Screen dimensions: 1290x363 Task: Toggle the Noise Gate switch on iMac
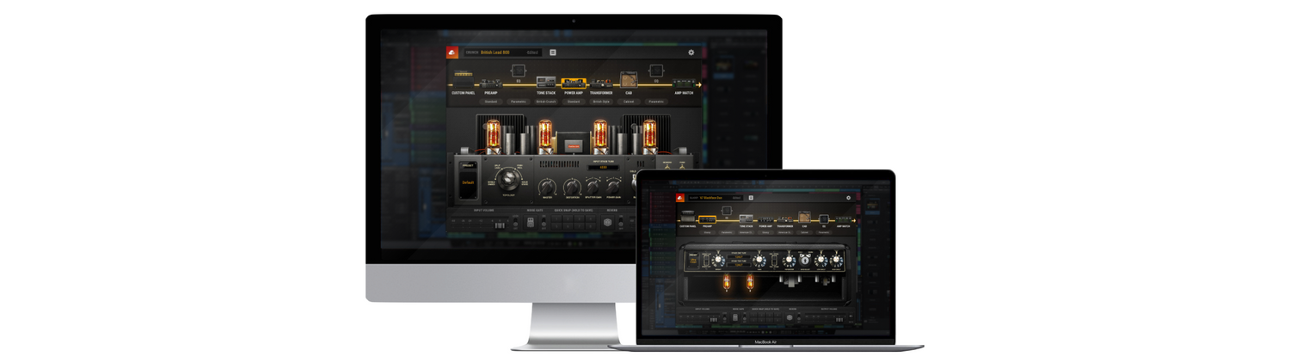click(531, 222)
